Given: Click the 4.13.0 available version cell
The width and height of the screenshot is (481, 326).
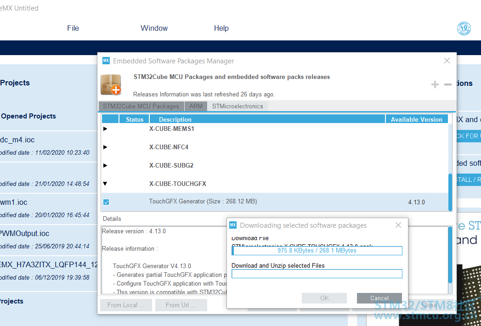Looking at the screenshot, I should pos(416,202).
